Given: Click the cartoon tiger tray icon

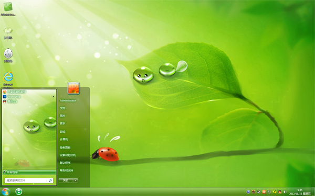Looking at the screenshot, I should point(254,192).
